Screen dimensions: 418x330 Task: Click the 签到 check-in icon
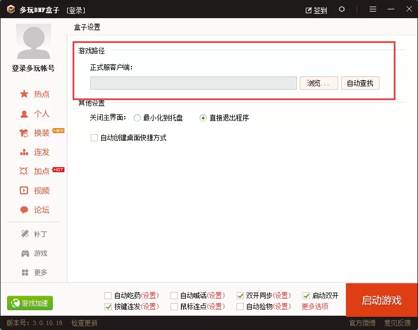click(x=309, y=10)
